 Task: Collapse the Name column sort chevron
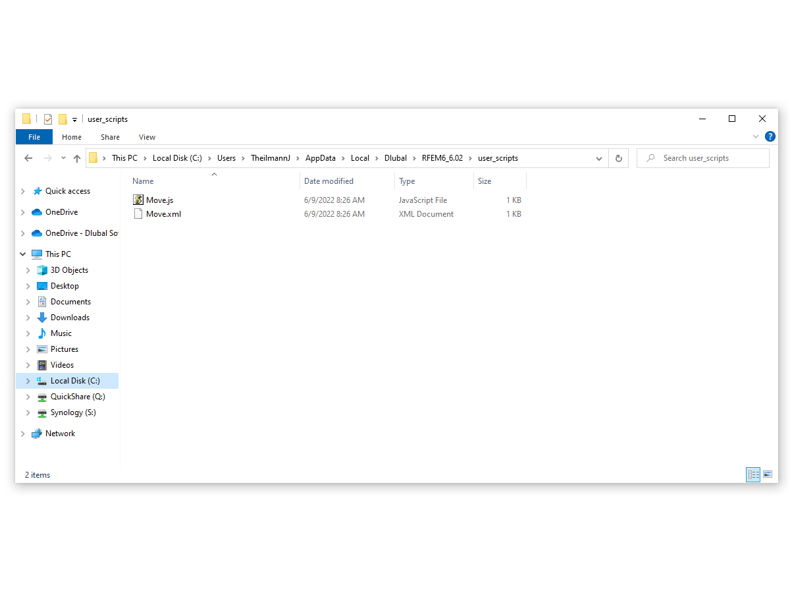(x=214, y=173)
